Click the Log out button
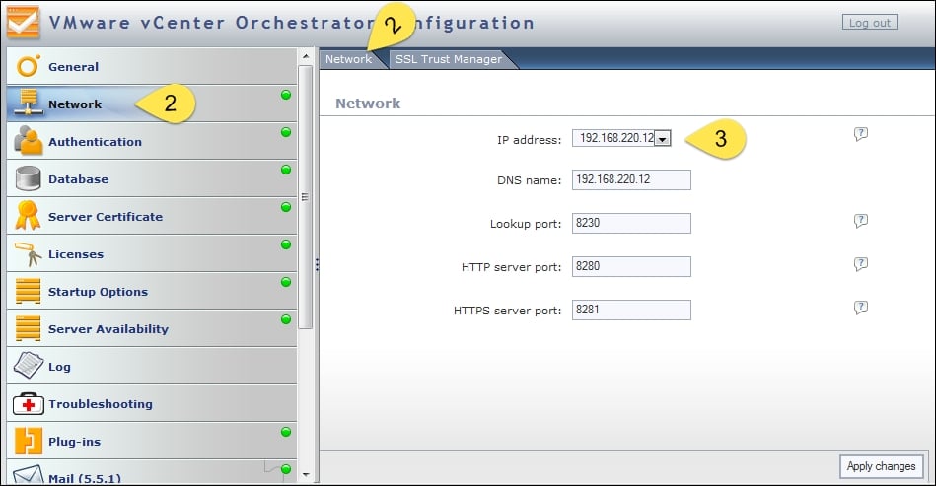 tap(869, 23)
